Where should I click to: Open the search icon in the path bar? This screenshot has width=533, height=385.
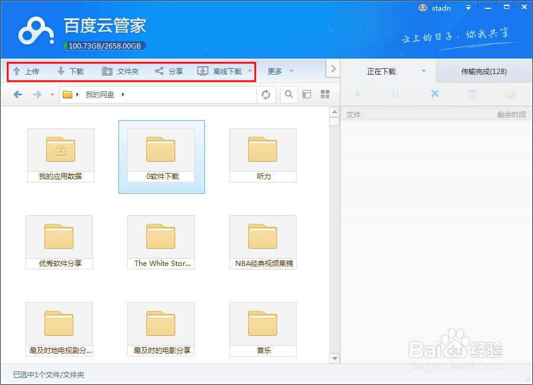(288, 94)
